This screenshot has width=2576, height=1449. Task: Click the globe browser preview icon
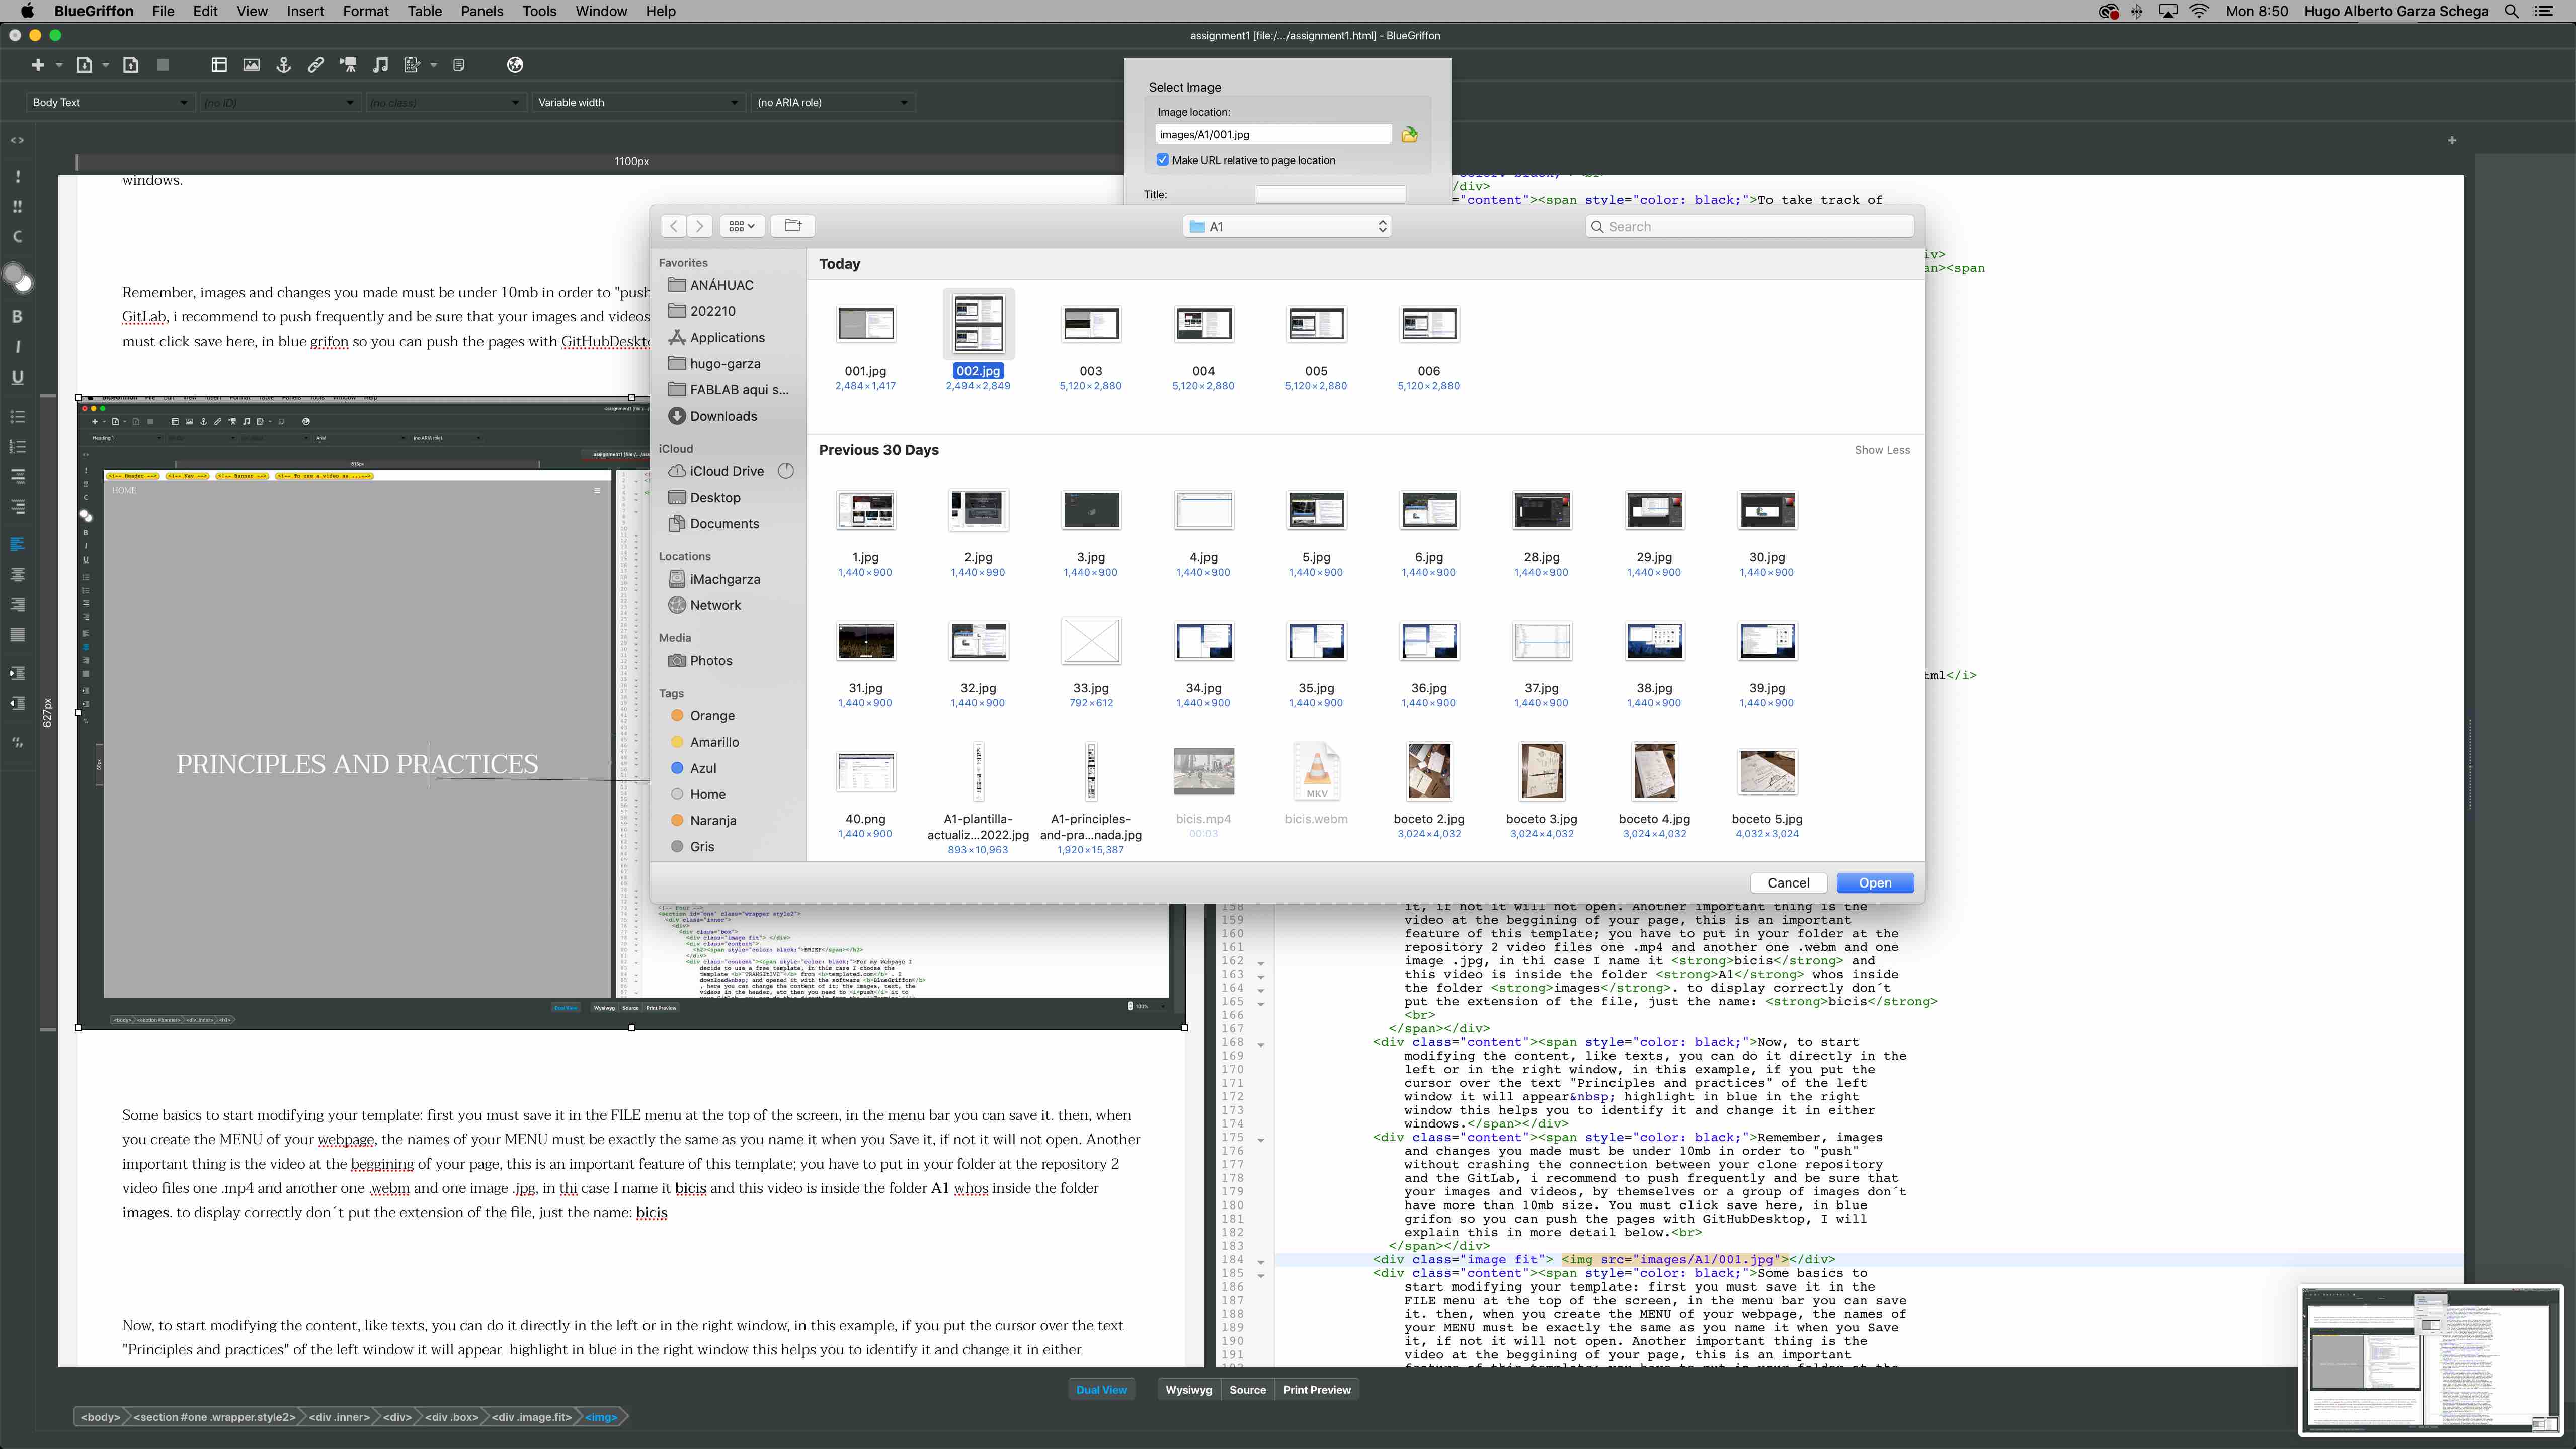515,65
